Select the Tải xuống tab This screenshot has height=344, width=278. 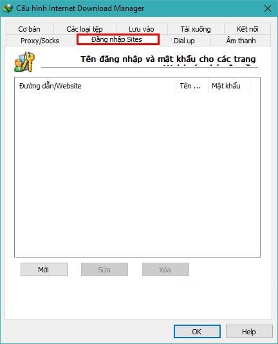pyautogui.click(x=196, y=29)
